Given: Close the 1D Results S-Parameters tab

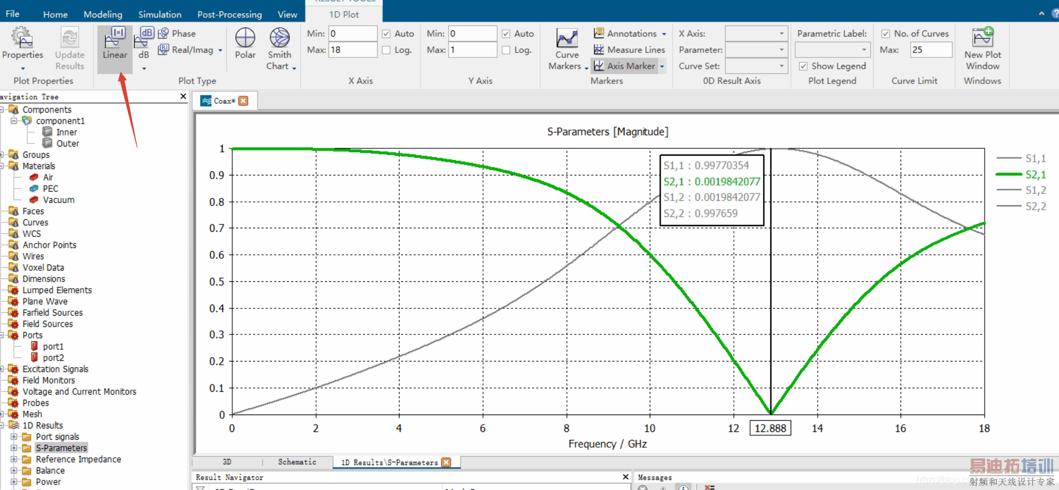Looking at the screenshot, I should pos(446,462).
